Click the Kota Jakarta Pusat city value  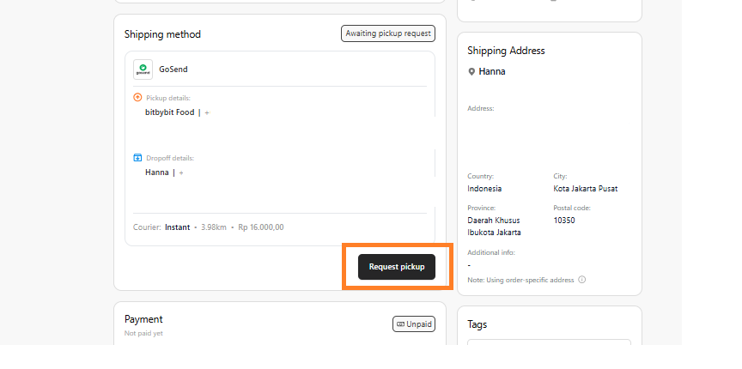tap(586, 188)
